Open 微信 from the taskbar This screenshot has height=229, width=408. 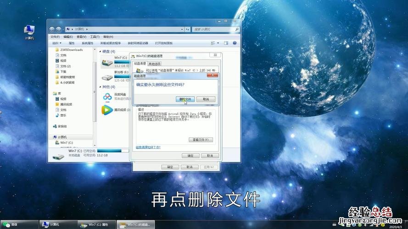click(20, 224)
